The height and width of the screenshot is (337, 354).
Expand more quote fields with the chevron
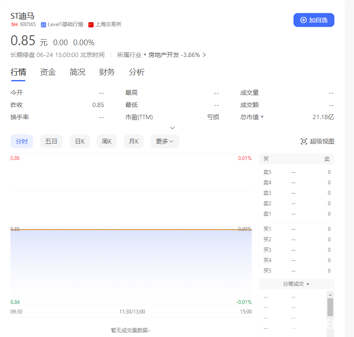pos(172,128)
